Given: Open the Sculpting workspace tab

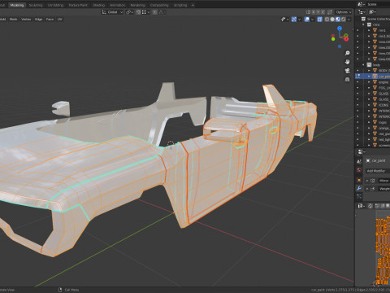Looking at the screenshot, I should 36,5.
